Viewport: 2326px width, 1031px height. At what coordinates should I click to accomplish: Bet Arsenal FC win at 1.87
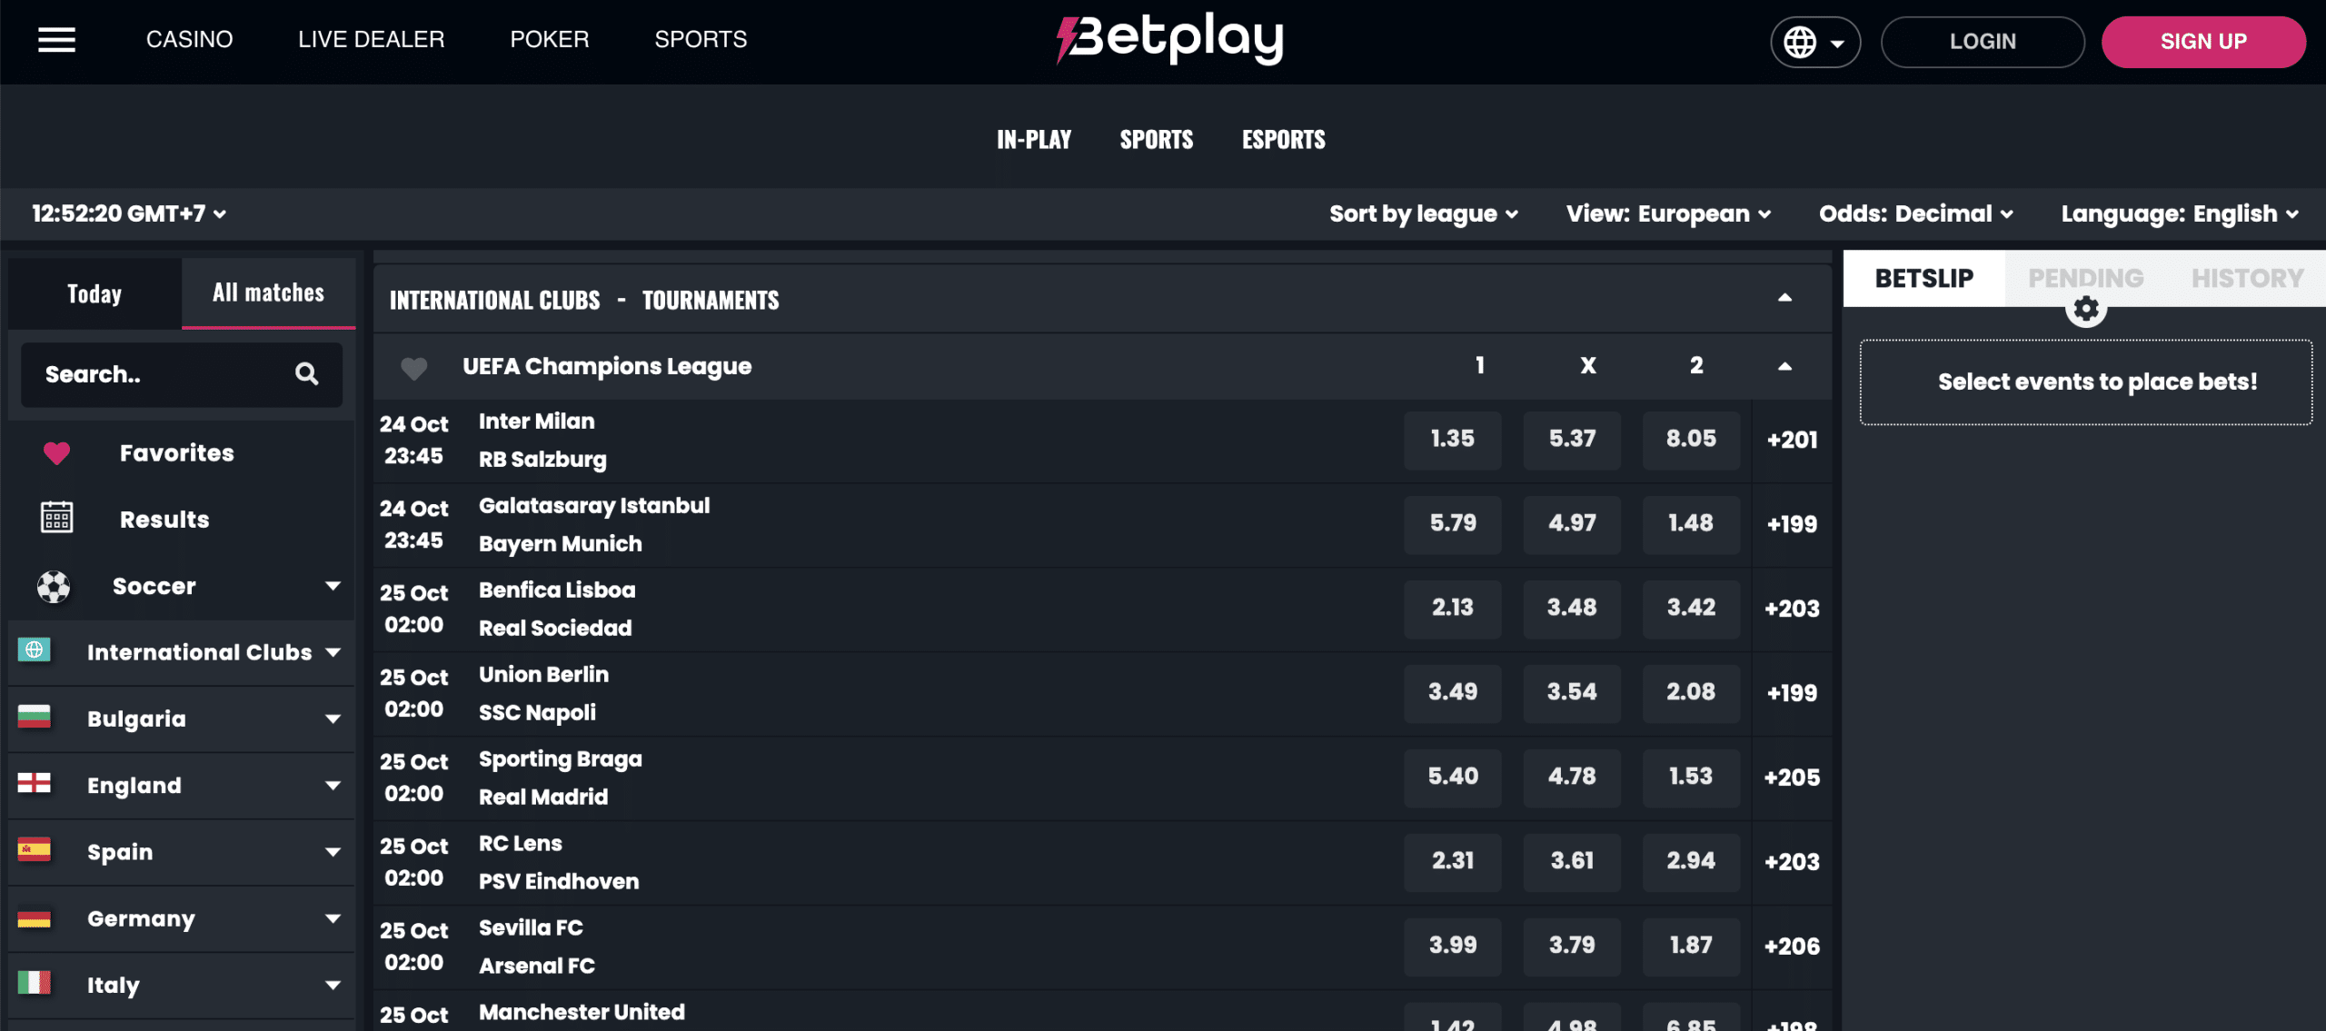point(1691,946)
